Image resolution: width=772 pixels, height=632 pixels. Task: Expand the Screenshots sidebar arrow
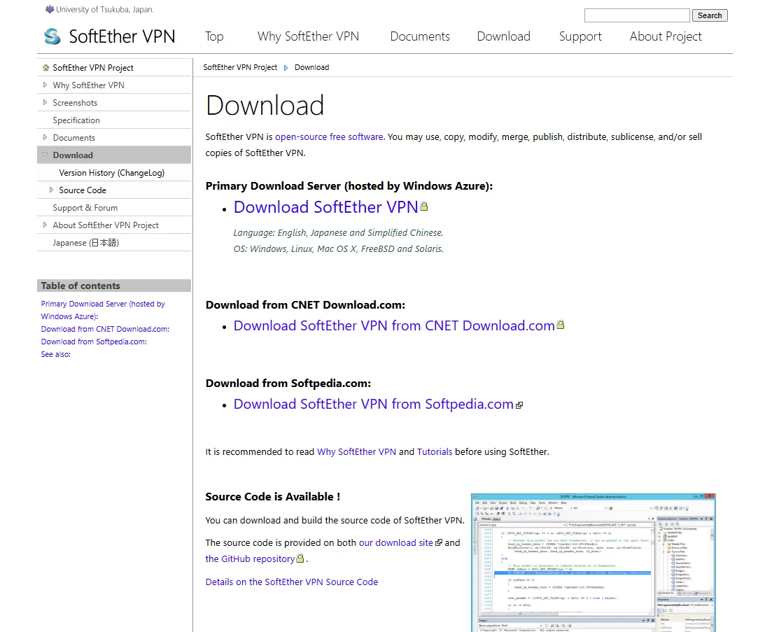[x=45, y=102]
